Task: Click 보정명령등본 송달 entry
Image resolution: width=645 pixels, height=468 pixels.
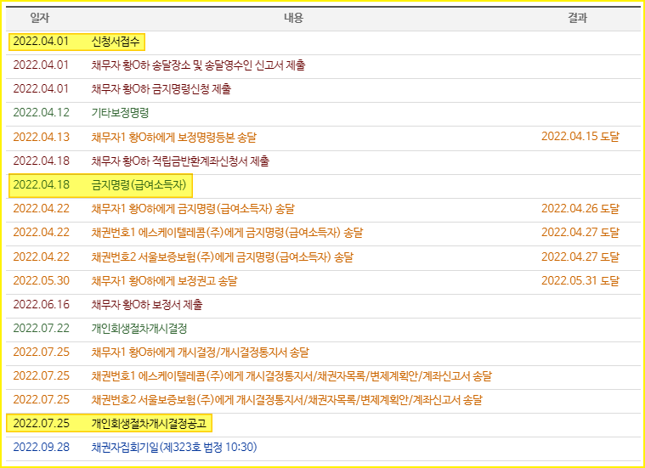Action: pos(173,137)
